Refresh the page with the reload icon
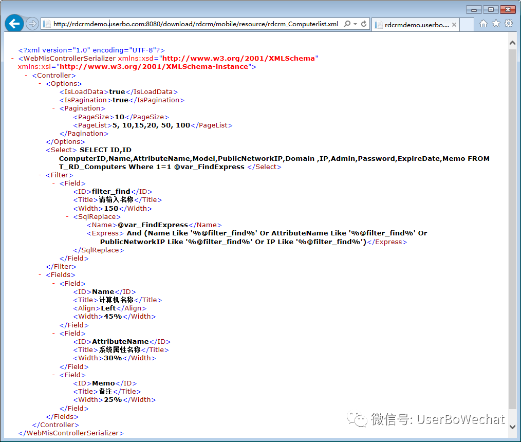The height and width of the screenshot is (442, 521). coord(364,24)
